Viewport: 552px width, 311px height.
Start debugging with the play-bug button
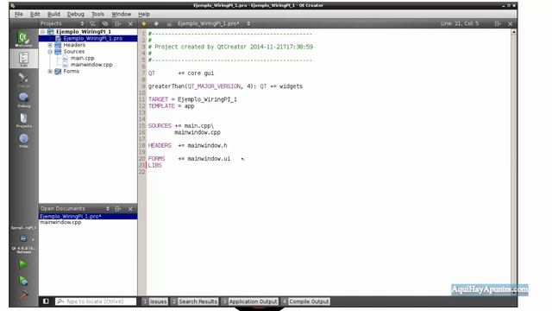point(23,280)
